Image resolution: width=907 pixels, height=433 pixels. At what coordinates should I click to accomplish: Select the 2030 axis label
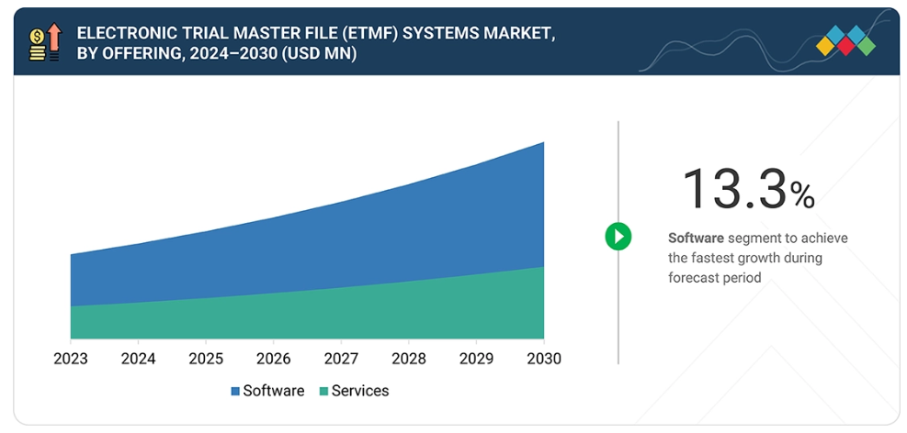coord(543,359)
